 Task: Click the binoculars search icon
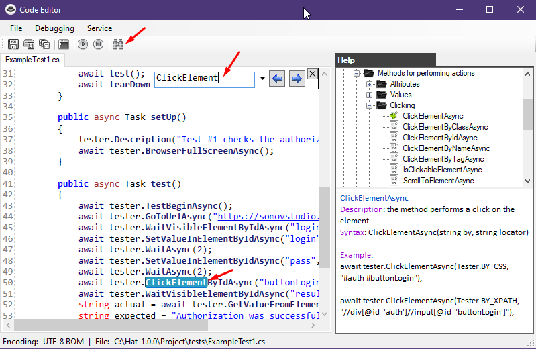[x=119, y=44]
